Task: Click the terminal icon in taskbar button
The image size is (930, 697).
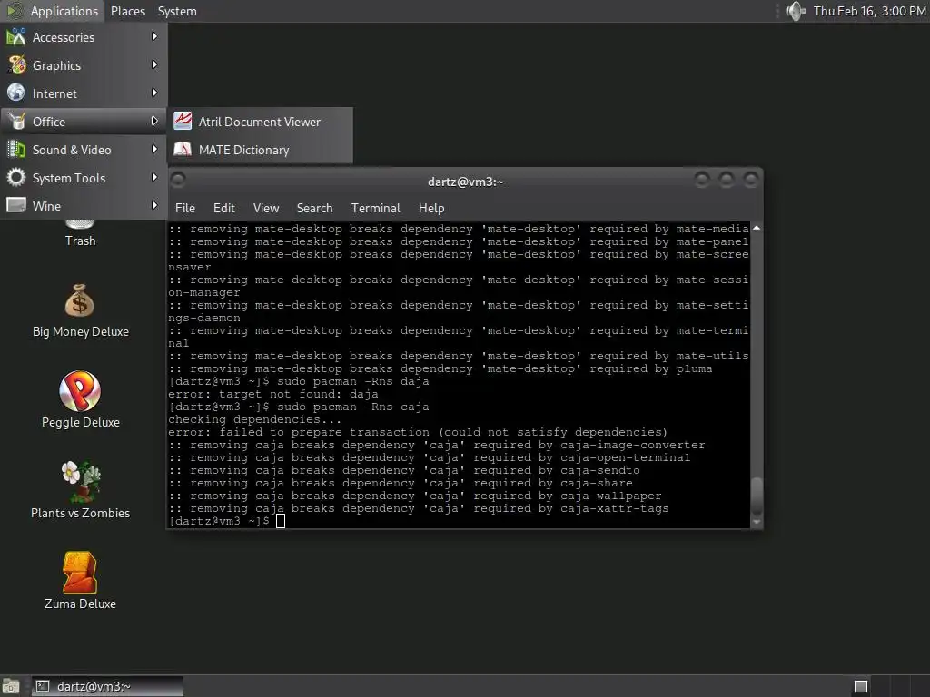Action: pos(43,686)
